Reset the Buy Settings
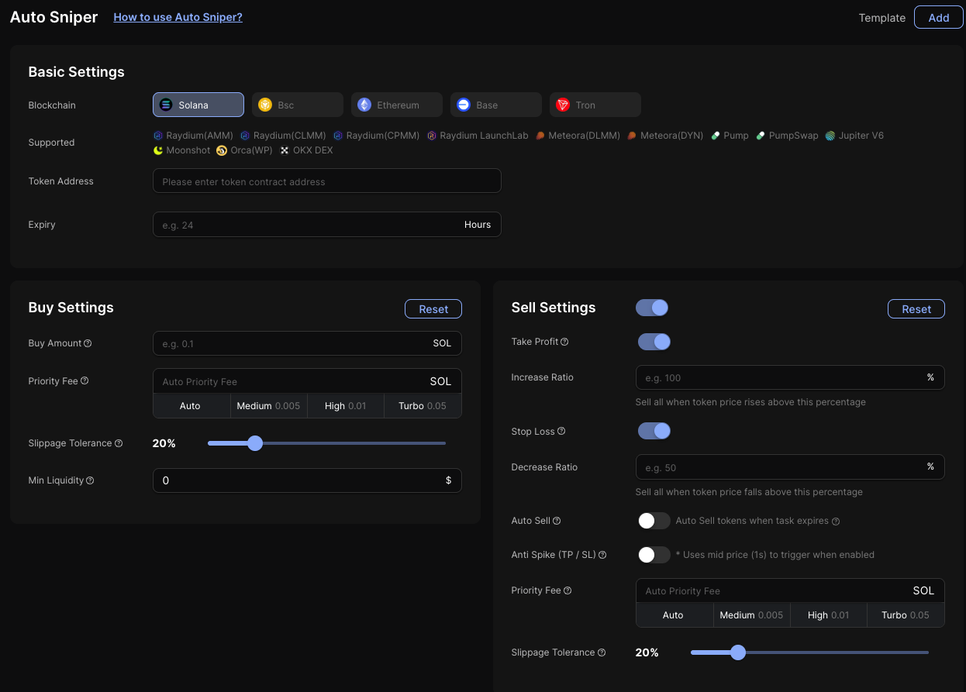The height and width of the screenshot is (692, 966). pyautogui.click(x=433, y=309)
